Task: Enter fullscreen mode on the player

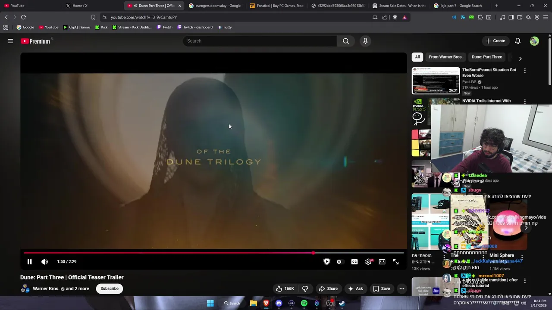Action: [396, 262]
